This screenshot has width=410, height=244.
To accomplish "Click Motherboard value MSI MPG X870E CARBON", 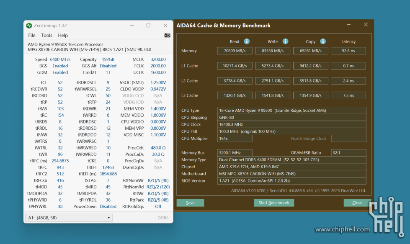I will pyautogui.click(x=291, y=174).
